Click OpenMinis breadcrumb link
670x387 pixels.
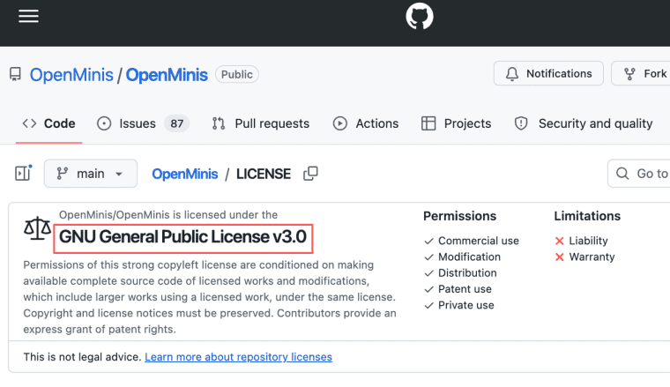coord(185,174)
